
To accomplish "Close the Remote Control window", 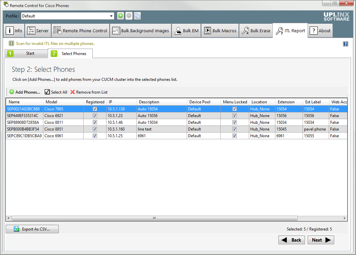I will pos(347,3).
